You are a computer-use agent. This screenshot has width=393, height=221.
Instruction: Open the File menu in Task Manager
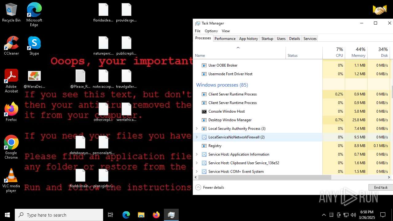pyautogui.click(x=198, y=31)
